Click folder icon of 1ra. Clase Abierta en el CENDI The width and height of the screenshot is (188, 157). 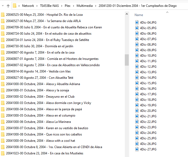pos(3,147)
